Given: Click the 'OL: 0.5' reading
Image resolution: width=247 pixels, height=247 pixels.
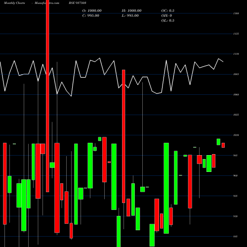Looking at the screenshot, I should pyautogui.click(x=167, y=21).
